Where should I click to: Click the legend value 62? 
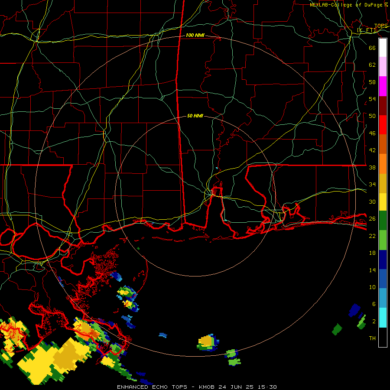(372, 65)
